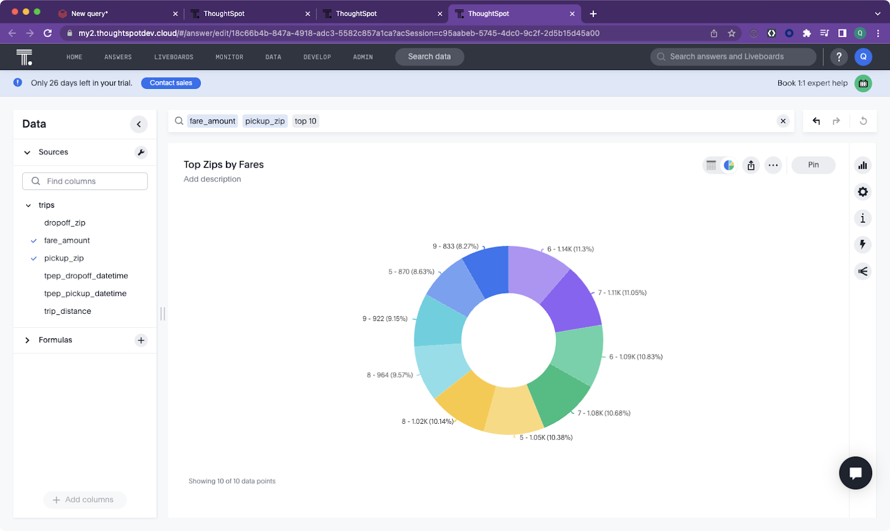Image resolution: width=890 pixels, height=531 pixels.
Task: Go to the Answers menu item
Action: point(118,57)
